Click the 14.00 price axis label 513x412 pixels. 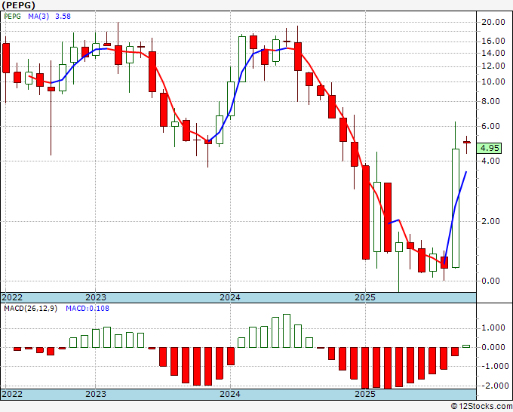click(493, 53)
